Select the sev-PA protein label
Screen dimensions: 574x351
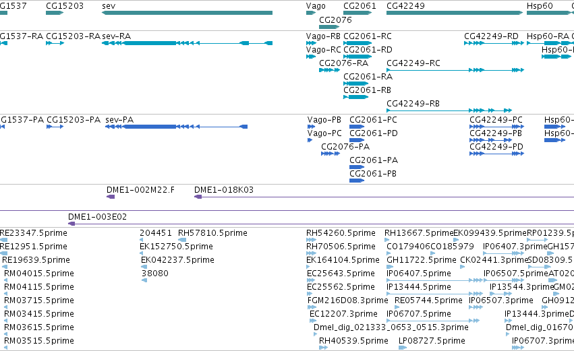click(119, 120)
